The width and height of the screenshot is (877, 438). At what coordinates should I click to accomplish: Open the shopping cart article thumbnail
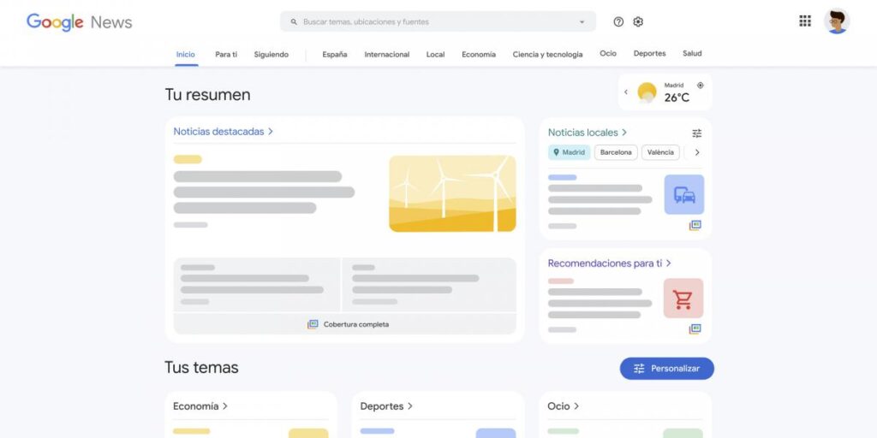683,299
